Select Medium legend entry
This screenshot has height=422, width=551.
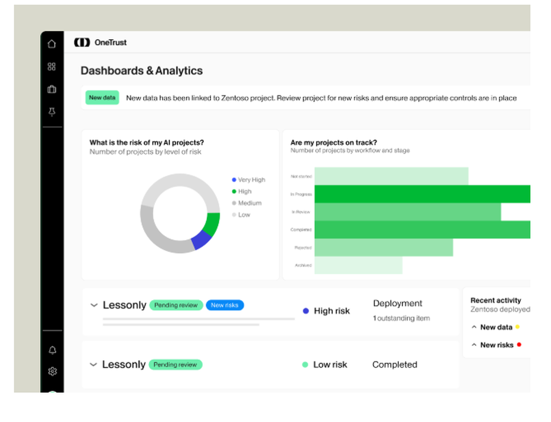click(x=247, y=203)
